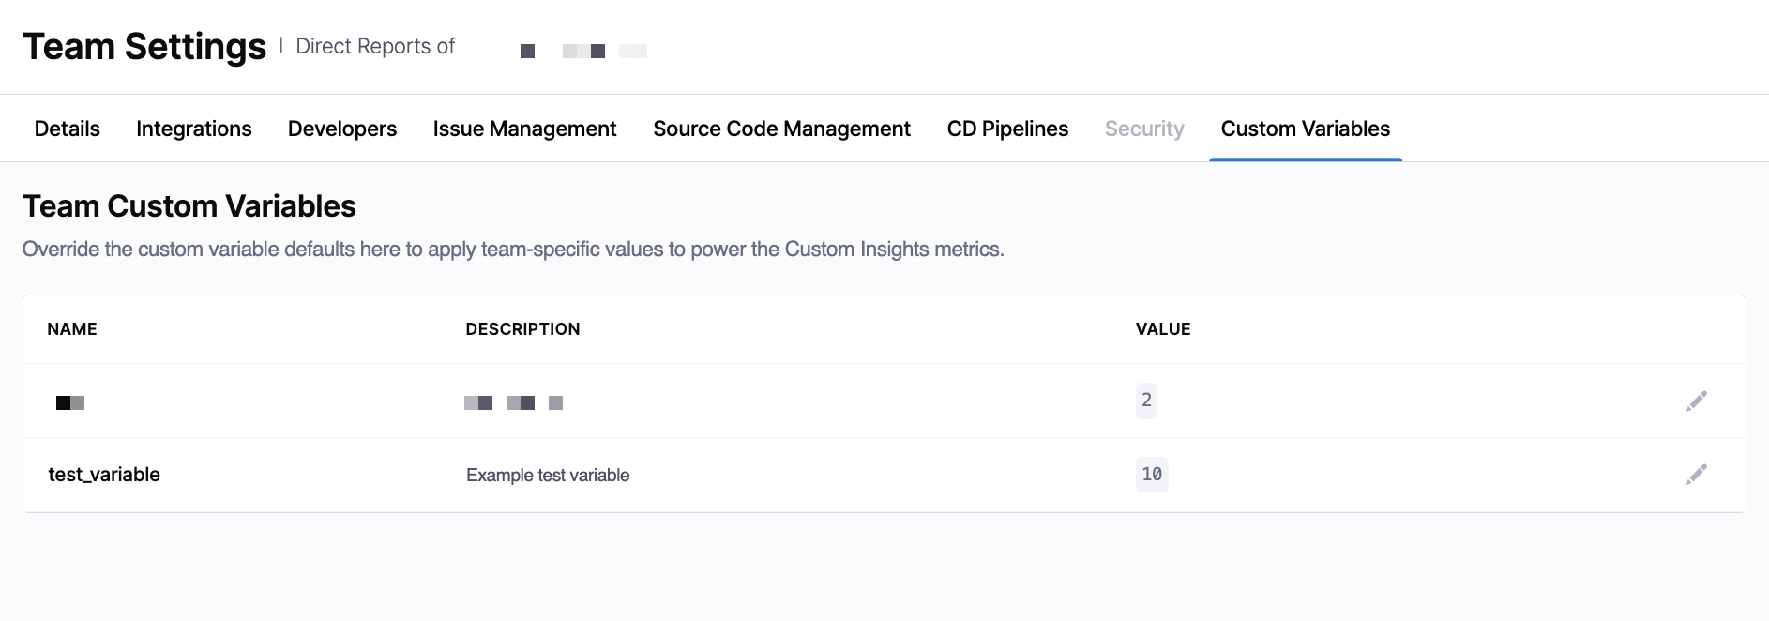The image size is (1769, 621).
Task: Edit the variable with value 2
Action: tap(1696, 401)
